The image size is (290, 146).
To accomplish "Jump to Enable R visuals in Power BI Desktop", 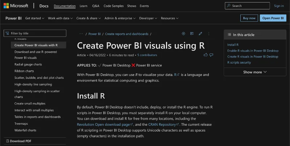I will [253, 51].
